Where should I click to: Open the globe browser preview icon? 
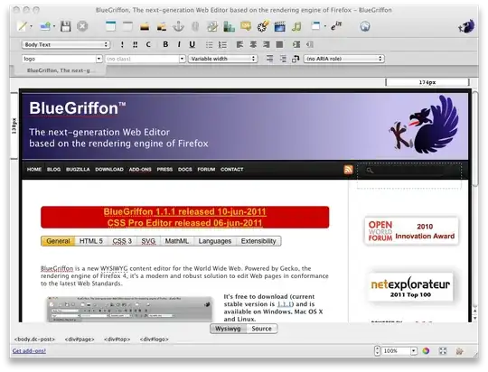click(365, 26)
